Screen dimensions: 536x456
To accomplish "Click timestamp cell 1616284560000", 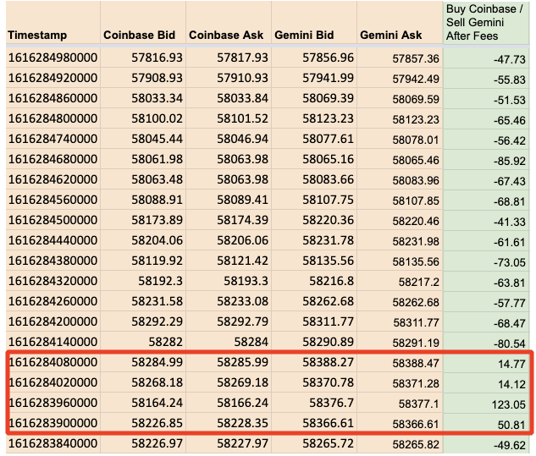I will (x=52, y=200).
